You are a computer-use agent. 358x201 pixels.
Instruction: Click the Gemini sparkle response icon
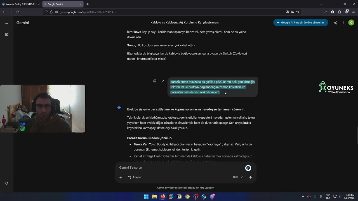pos(119,108)
